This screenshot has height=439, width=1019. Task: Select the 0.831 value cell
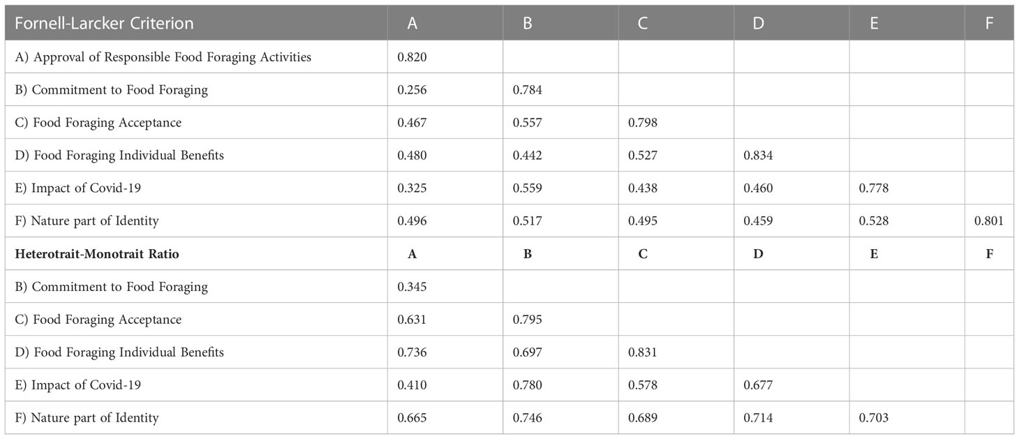643,352
